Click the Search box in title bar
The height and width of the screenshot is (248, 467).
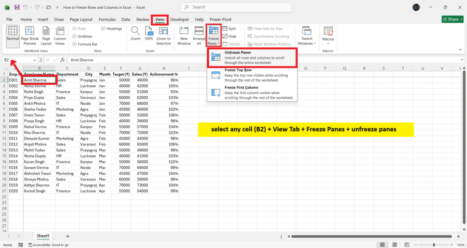tap(236, 7)
